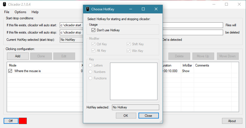
Task: Click the HotKey selected text field
Action: pyautogui.click(x=135, y=107)
